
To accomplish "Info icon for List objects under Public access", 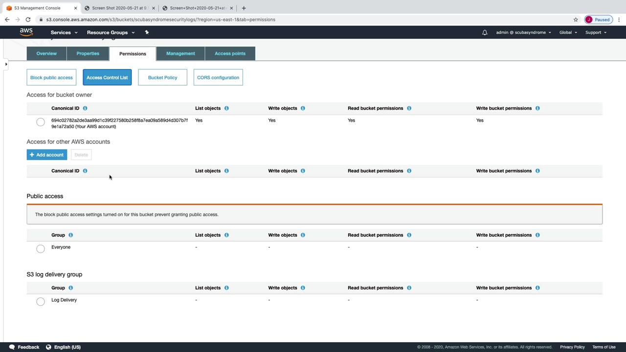I will tap(226, 235).
